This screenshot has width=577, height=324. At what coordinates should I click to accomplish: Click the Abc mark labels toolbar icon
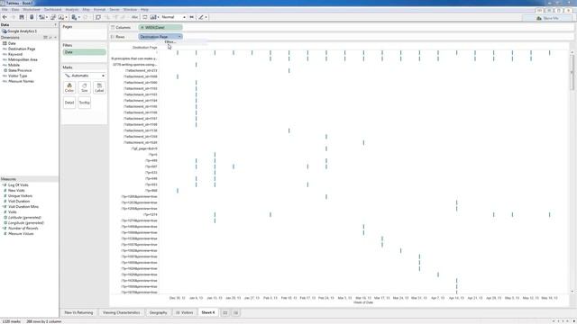coord(134,17)
